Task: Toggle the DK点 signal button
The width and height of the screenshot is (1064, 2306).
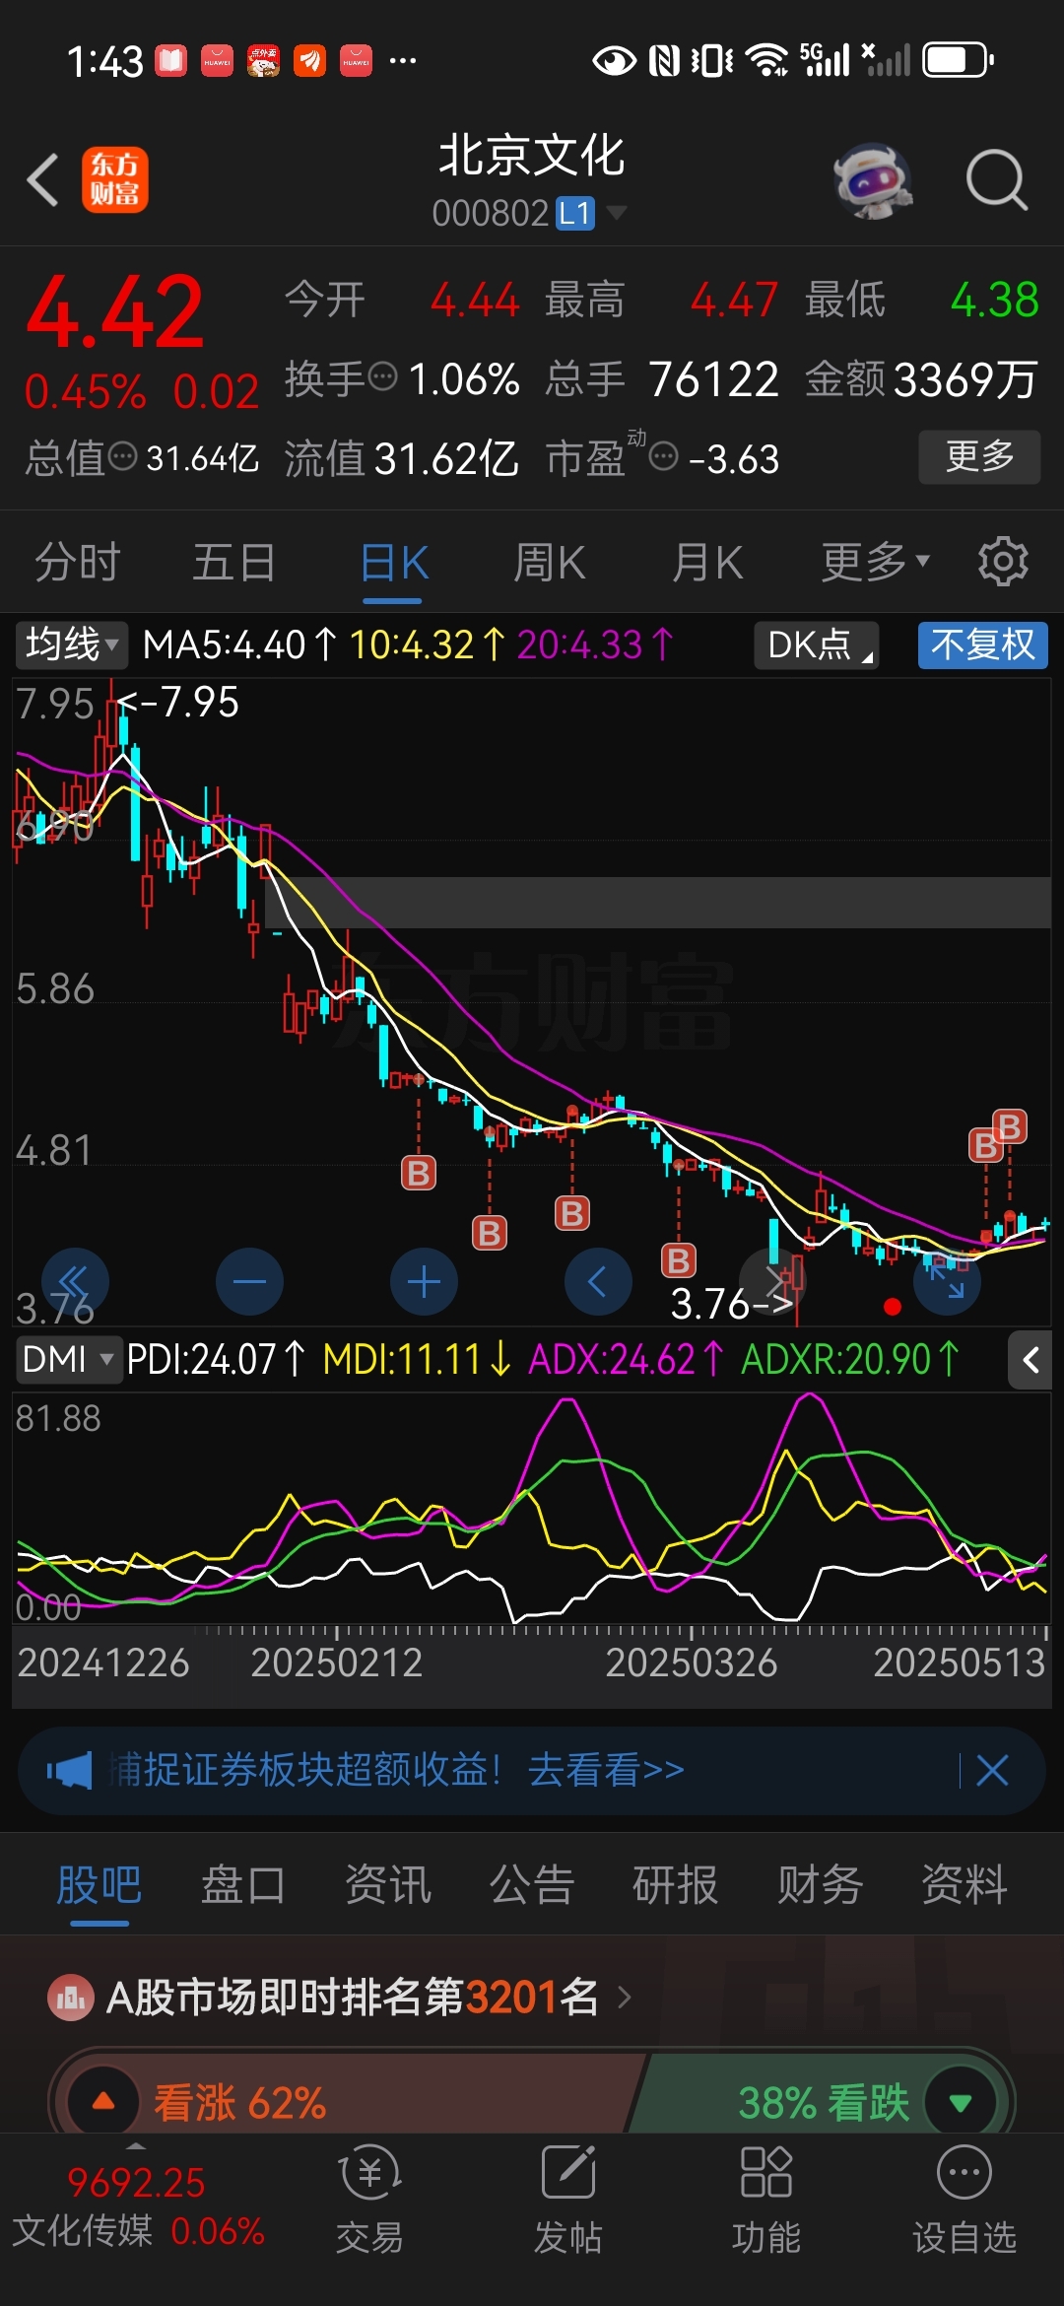Action: coord(816,645)
